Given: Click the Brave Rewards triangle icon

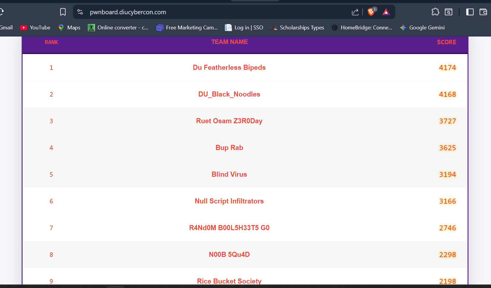Looking at the screenshot, I should (x=386, y=12).
